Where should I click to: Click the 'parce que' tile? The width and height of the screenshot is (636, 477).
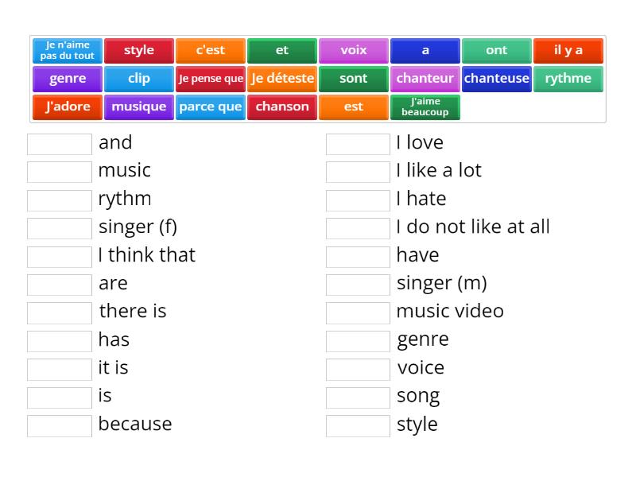210,107
